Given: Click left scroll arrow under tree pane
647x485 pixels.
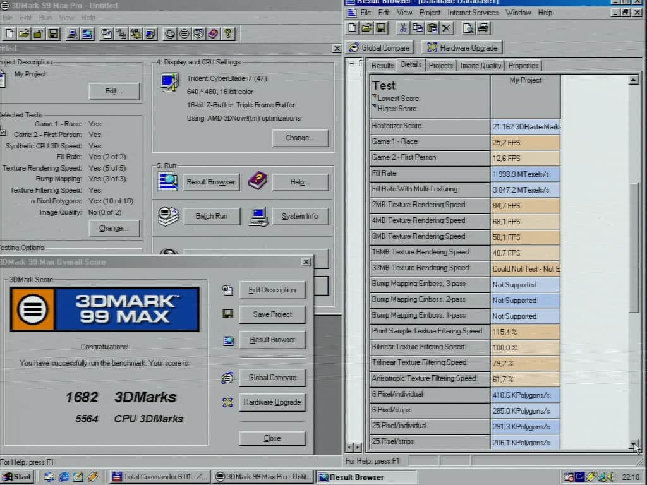Looking at the screenshot, I should pyautogui.click(x=349, y=447).
